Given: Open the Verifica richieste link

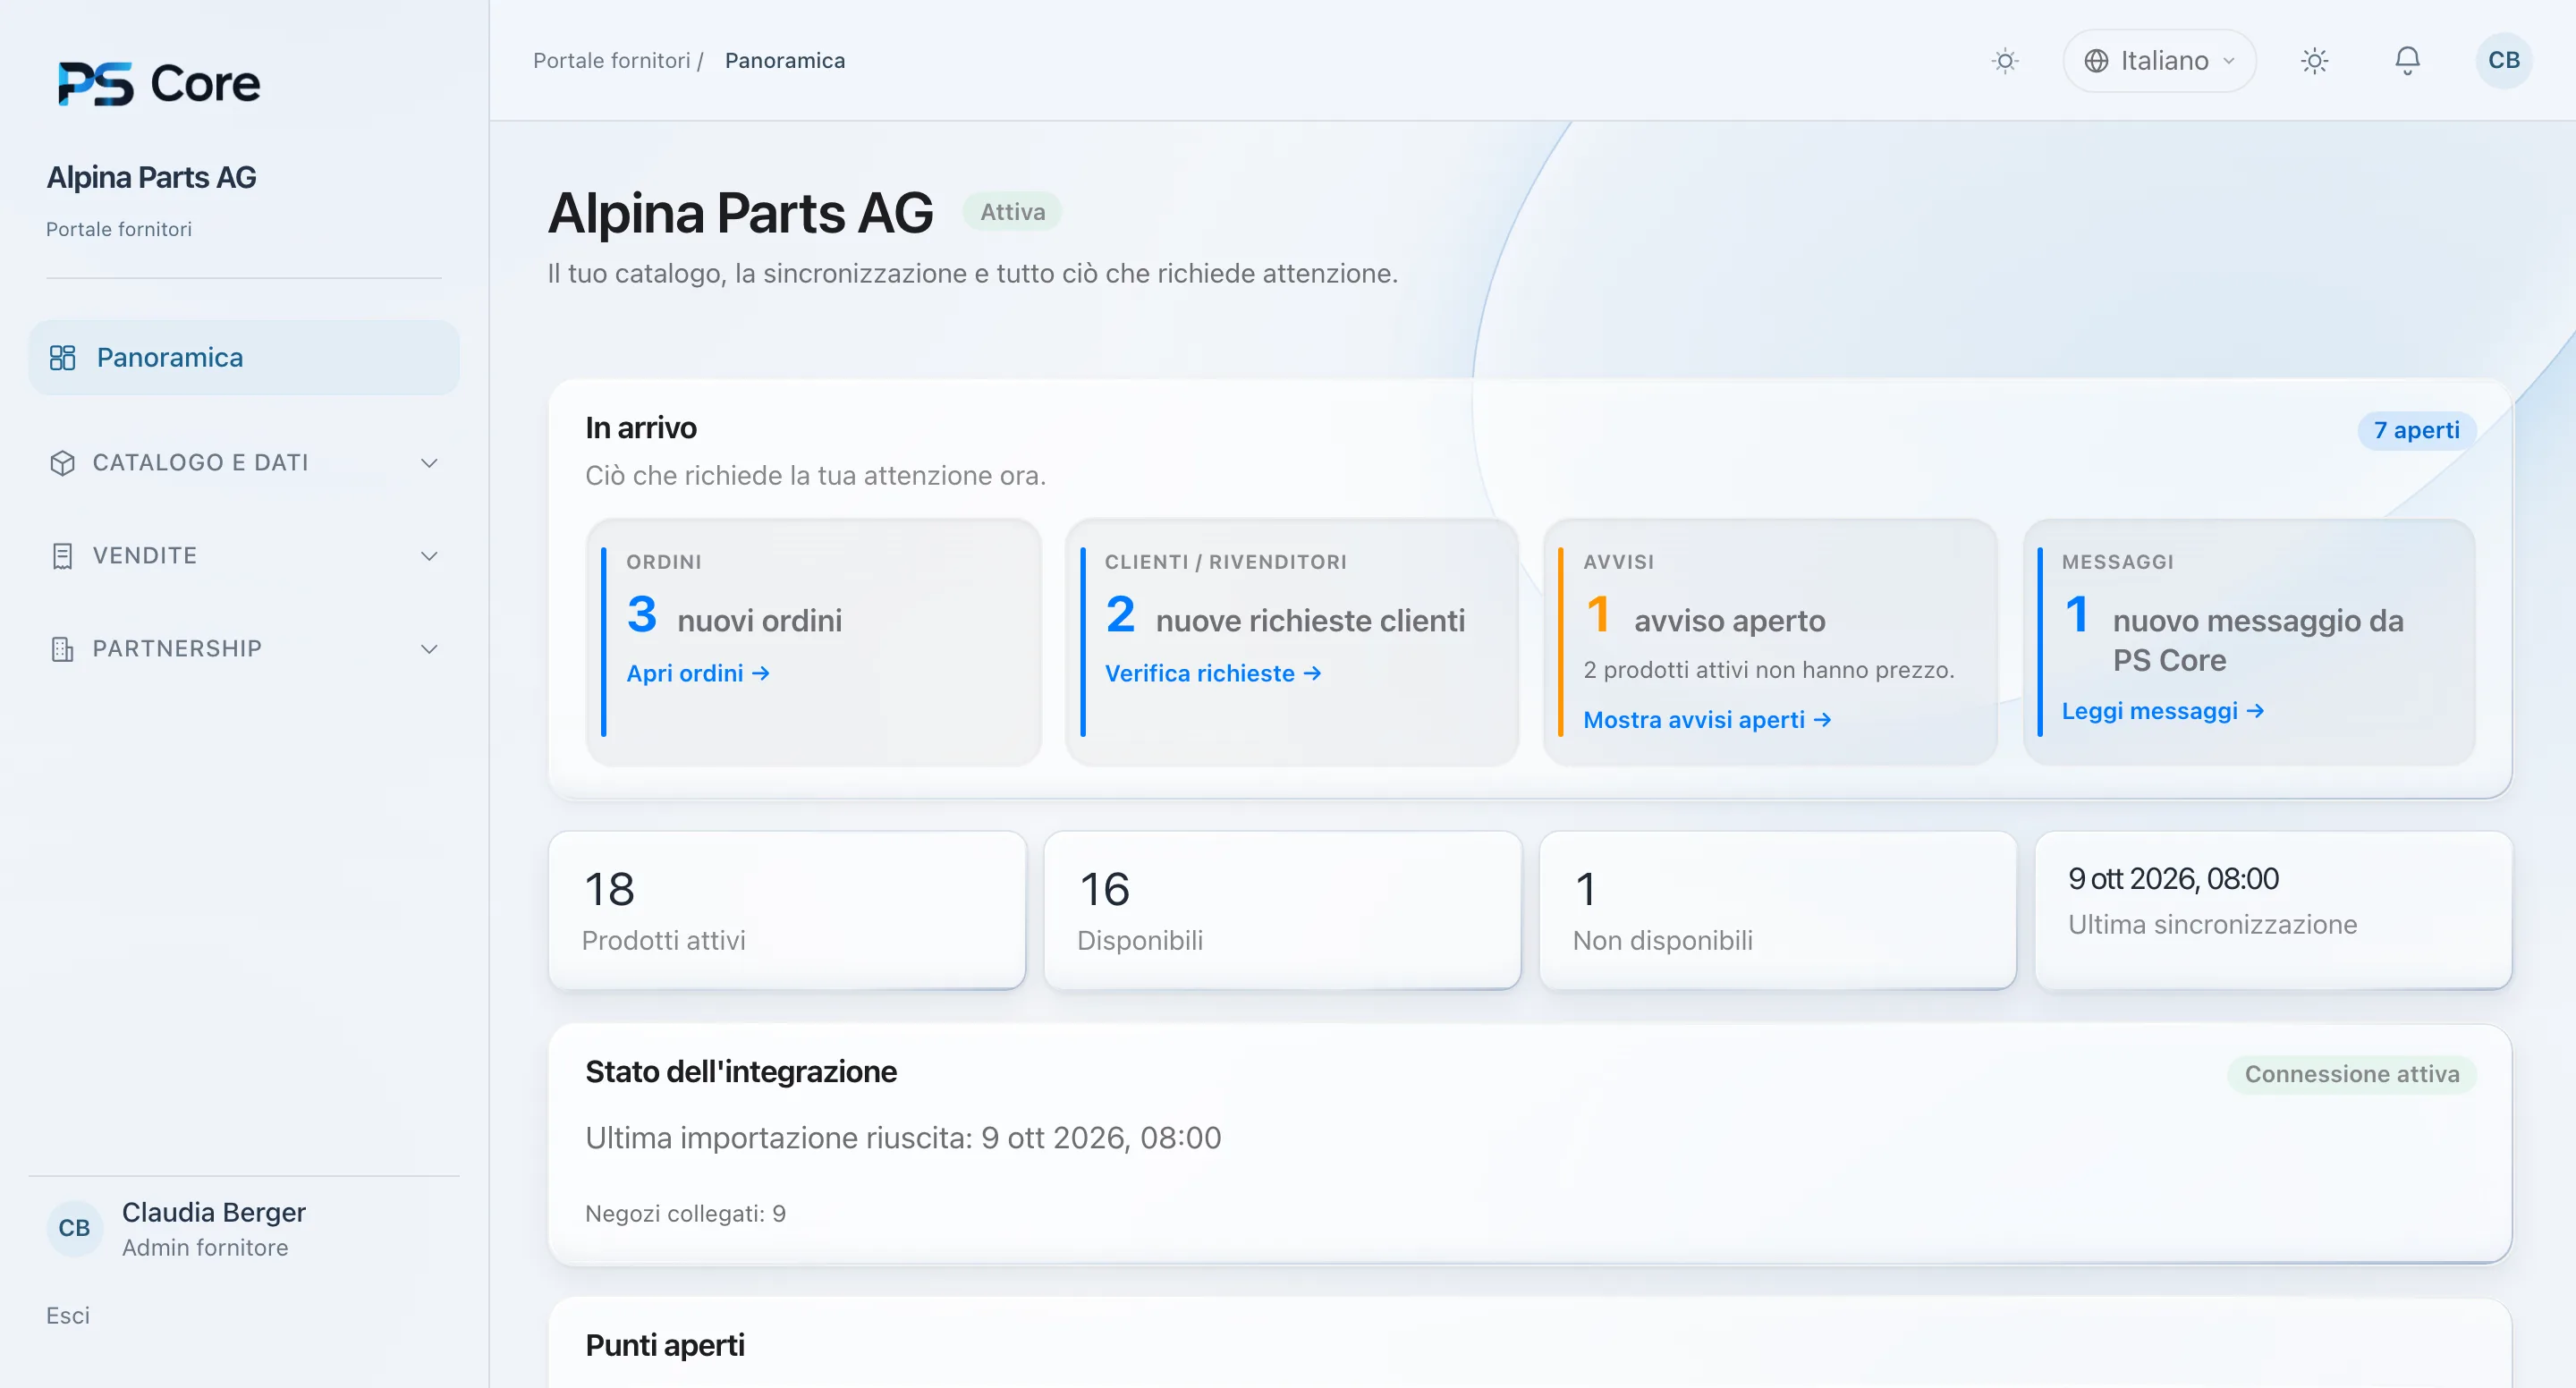Looking at the screenshot, I should (1213, 673).
